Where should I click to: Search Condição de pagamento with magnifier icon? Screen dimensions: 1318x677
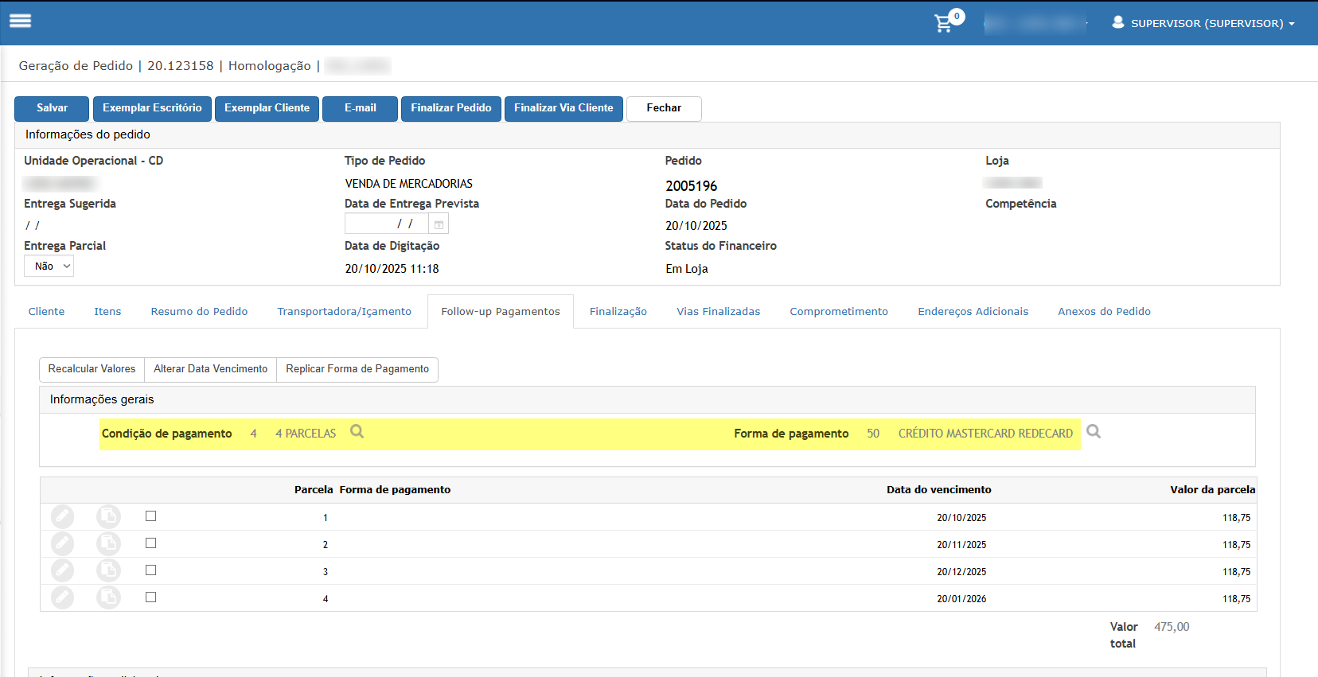coord(357,432)
